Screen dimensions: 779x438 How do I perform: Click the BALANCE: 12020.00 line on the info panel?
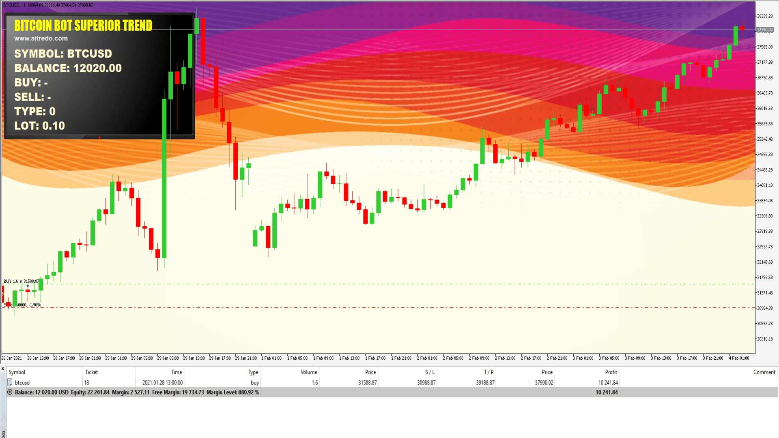(x=68, y=68)
